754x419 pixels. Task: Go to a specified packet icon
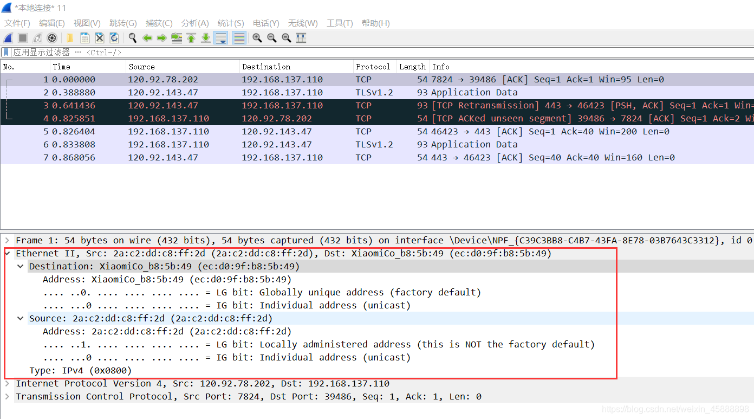[177, 38]
